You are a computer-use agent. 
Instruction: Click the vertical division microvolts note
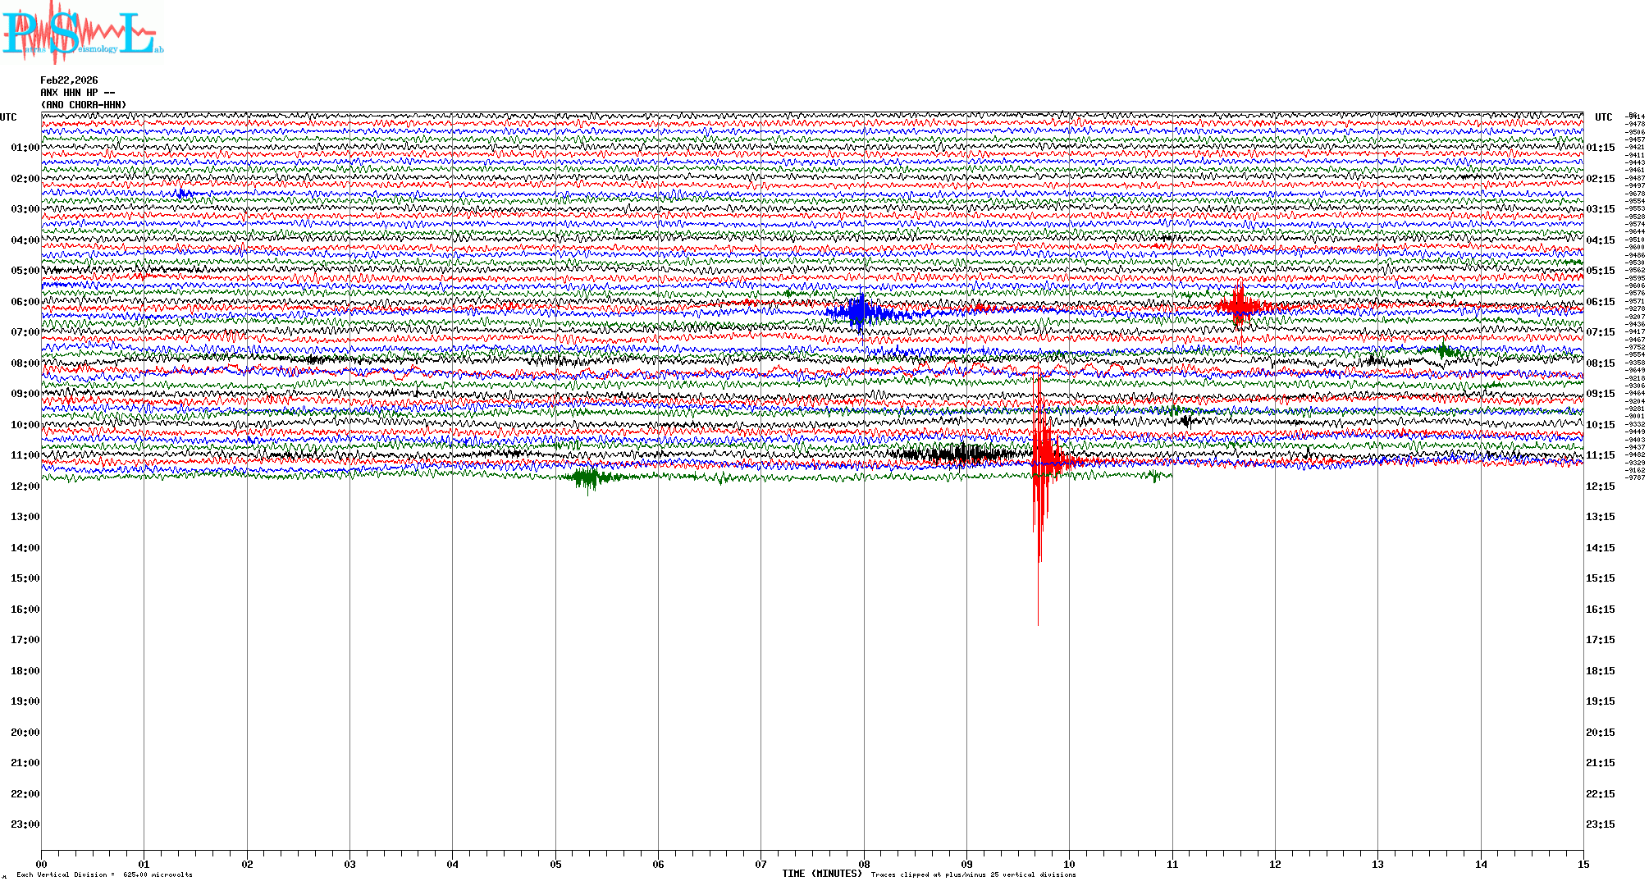[x=104, y=875]
